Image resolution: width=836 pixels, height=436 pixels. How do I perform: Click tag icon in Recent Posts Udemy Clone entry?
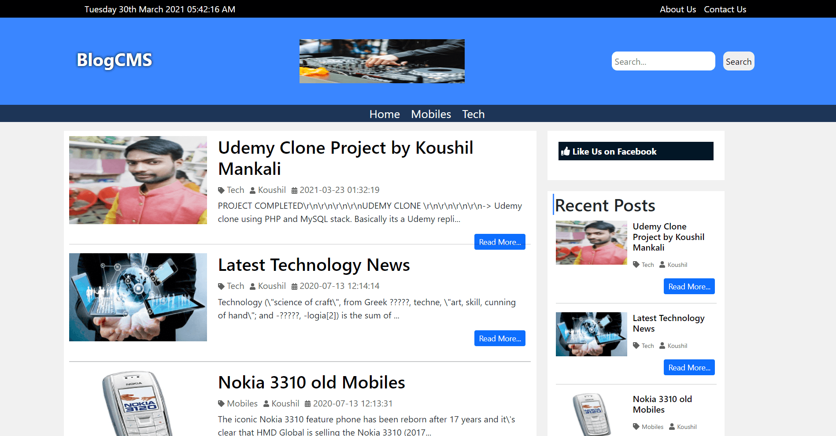tap(636, 265)
